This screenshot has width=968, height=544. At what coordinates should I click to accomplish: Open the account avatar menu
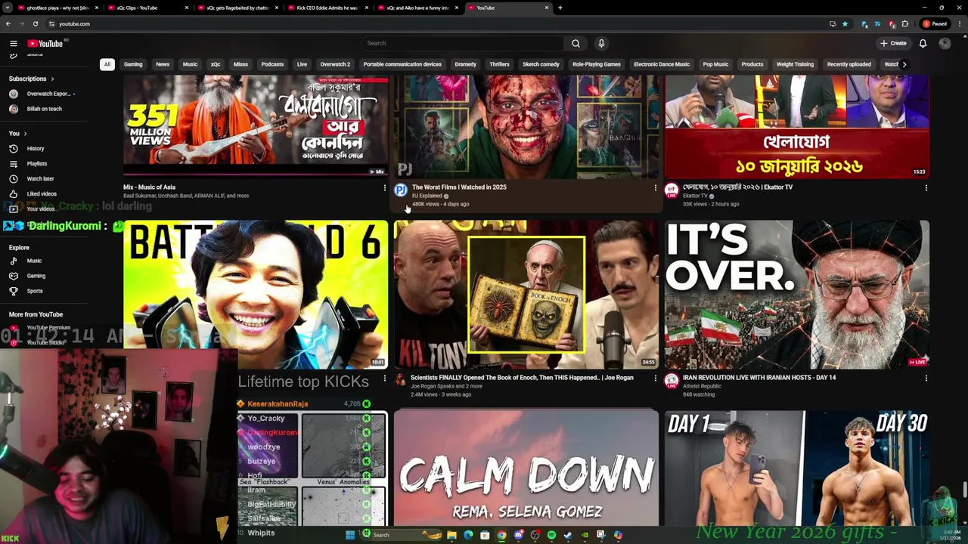pos(945,43)
